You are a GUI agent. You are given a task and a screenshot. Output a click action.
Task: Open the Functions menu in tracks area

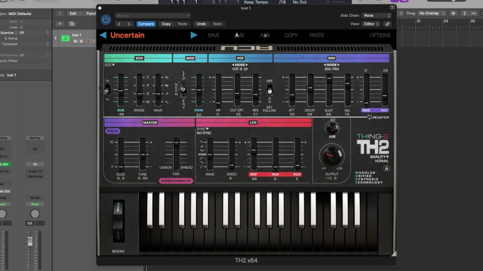(91, 13)
